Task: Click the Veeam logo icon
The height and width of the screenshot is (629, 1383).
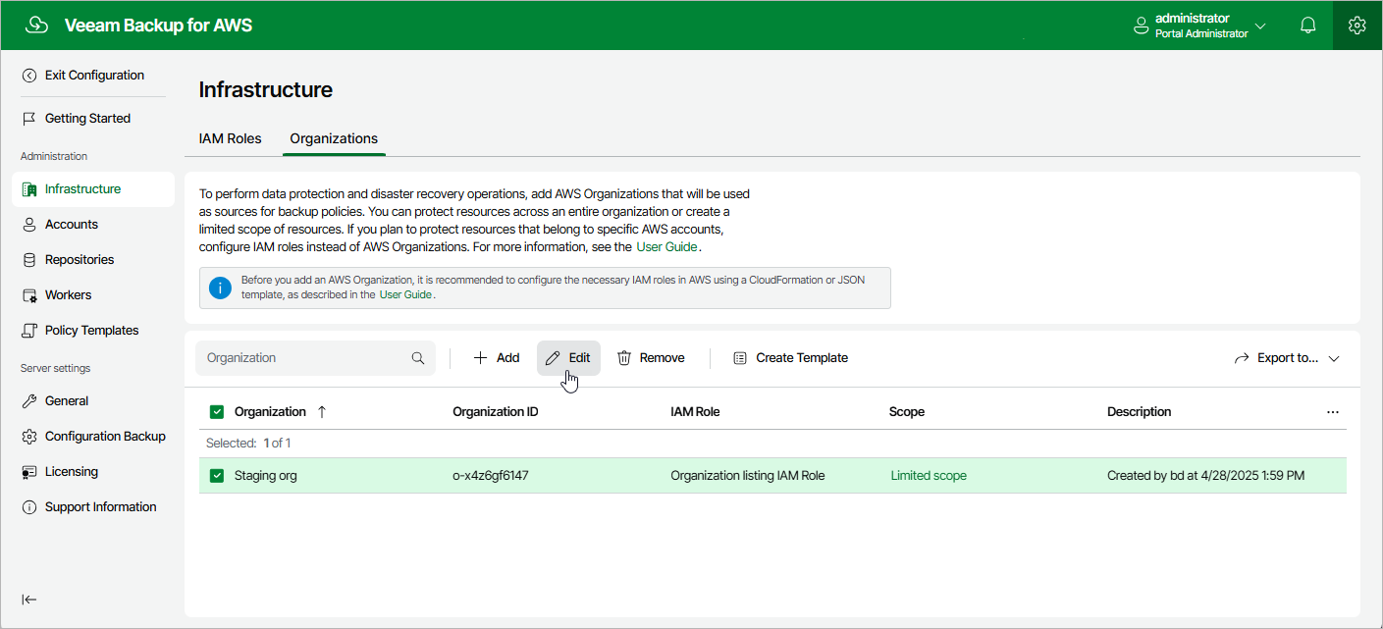Action: [37, 26]
